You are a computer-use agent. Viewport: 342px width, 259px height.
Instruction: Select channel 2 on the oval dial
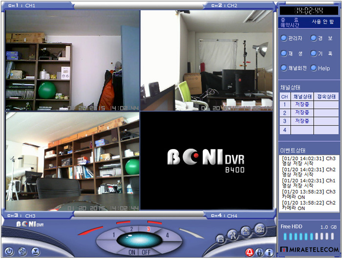(x=131, y=229)
